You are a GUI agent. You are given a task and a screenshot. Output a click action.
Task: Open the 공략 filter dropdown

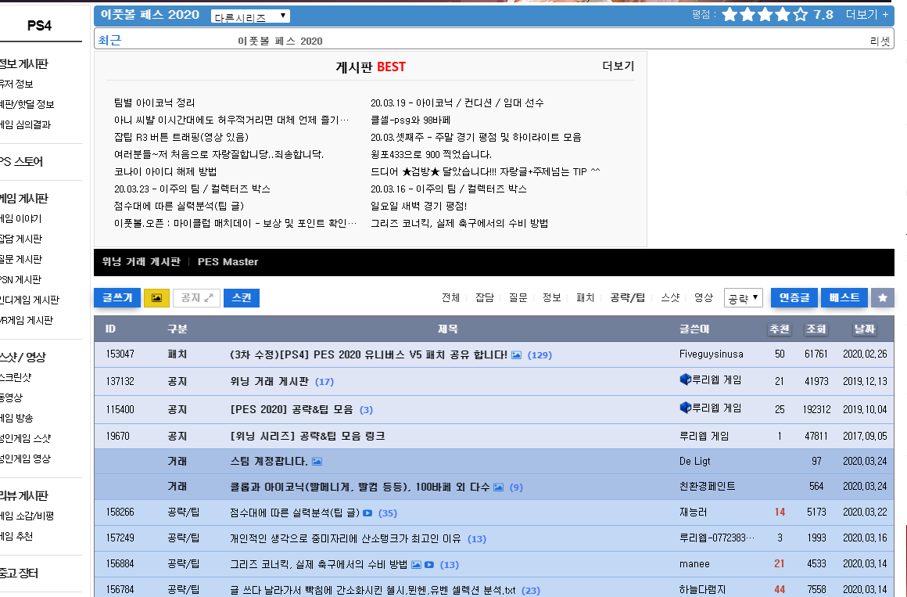744,297
